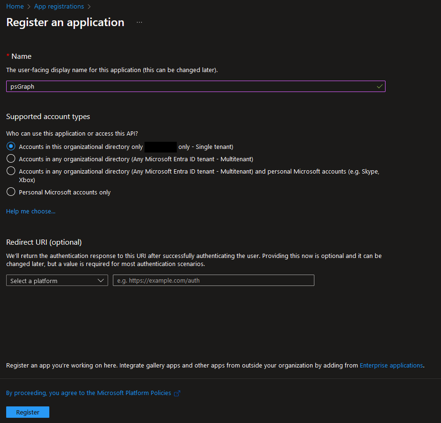This screenshot has width=441, height=423.
Task: Click the chevron after App registrations breadcrumb
Action: 88,6
